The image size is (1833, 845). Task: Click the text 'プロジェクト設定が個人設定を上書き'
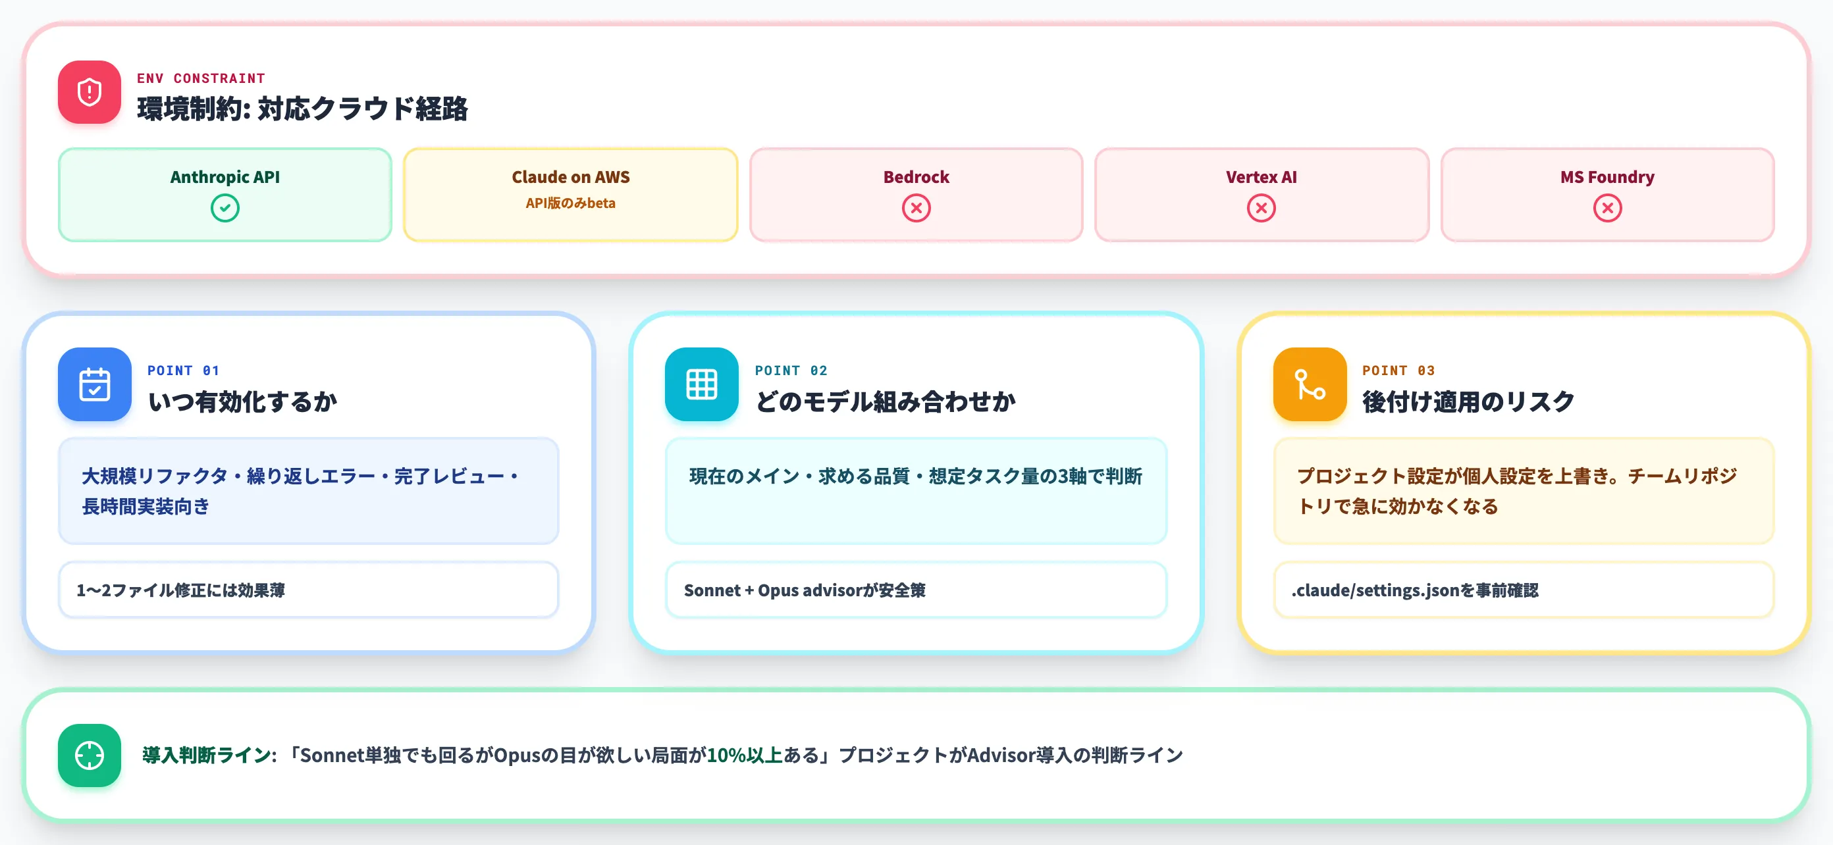tap(1452, 476)
